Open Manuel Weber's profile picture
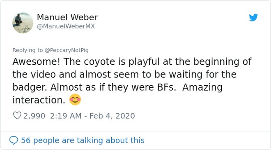 click(x=23, y=23)
